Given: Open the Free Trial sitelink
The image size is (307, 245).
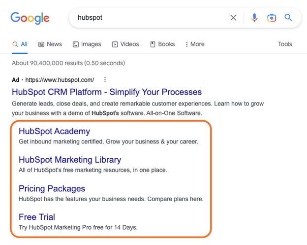Looking at the screenshot, I should tap(37, 217).
